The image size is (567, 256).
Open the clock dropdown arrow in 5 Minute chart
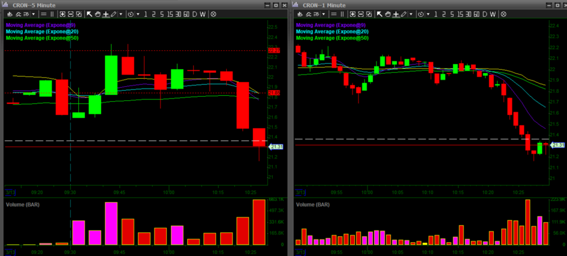pos(138,14)
